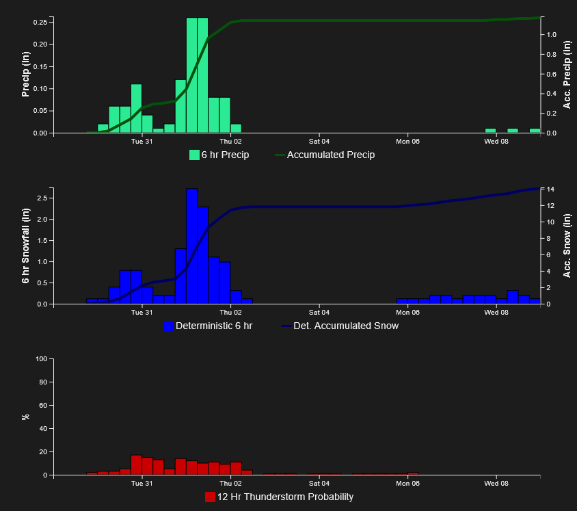Click 'Thu 02' label on the thunderstorm chart
The height and width of the screenshot is (511, 577).
tap(230, 484)
